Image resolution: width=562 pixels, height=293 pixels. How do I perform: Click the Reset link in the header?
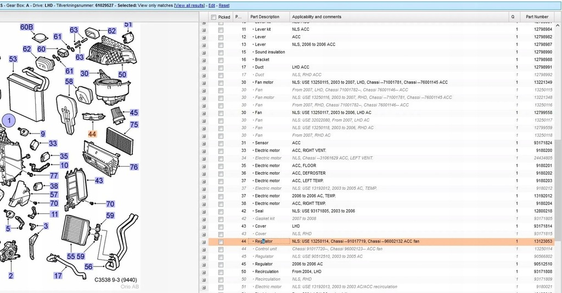[x=224, y=5]
